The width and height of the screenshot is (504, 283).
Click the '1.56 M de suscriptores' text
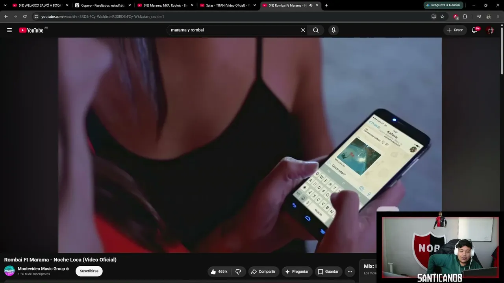coord(34,274)
